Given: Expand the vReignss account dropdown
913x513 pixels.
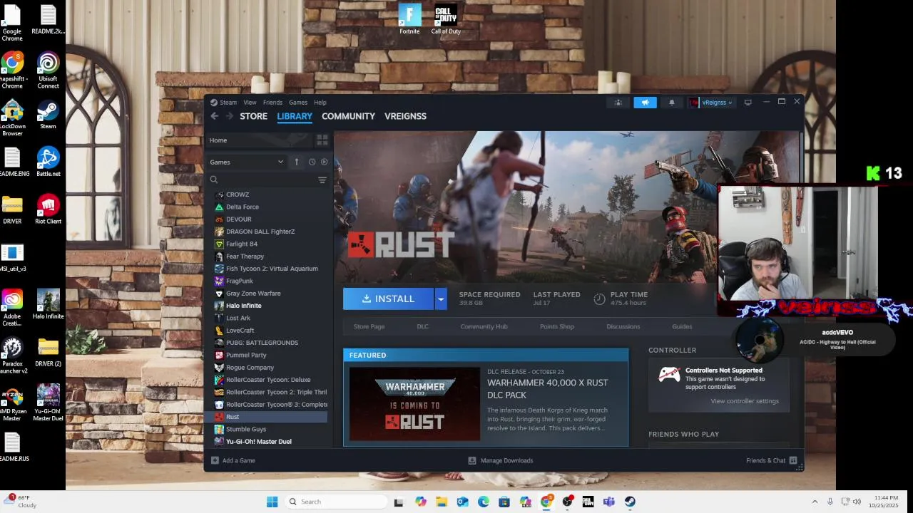Looking at the screenshot, I should point(712,103).
